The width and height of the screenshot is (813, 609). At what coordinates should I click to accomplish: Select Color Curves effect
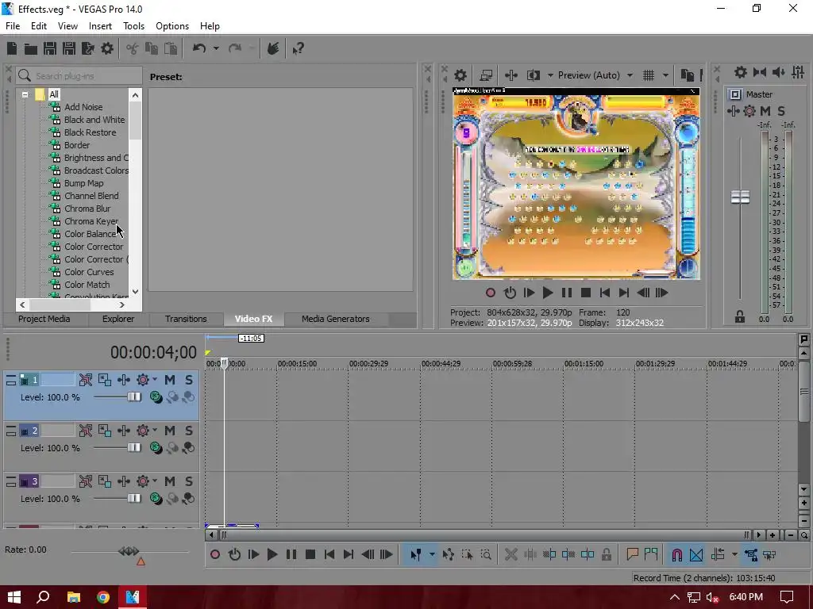click(x=89, y=272)
